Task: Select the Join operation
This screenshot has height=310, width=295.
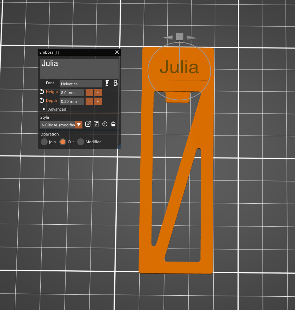Action: [x=44, y=142]
